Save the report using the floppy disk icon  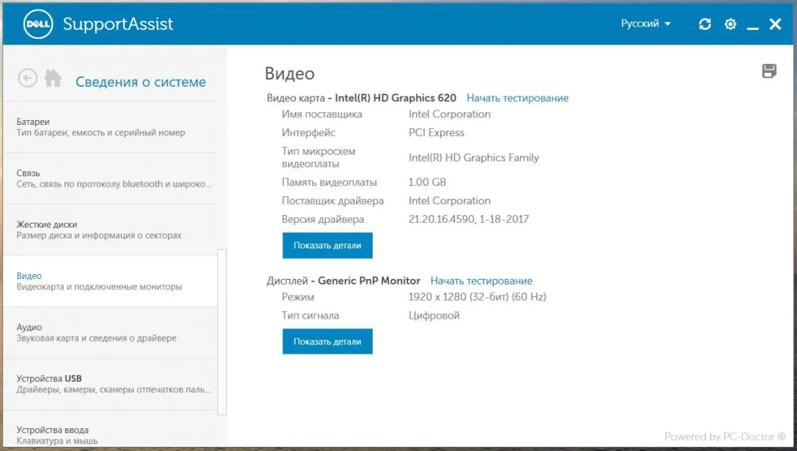coord(769,71)
